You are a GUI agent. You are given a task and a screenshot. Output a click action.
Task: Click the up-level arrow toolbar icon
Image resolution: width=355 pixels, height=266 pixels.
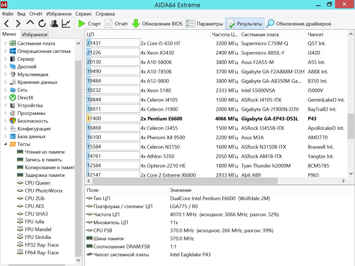click(30, 23)
